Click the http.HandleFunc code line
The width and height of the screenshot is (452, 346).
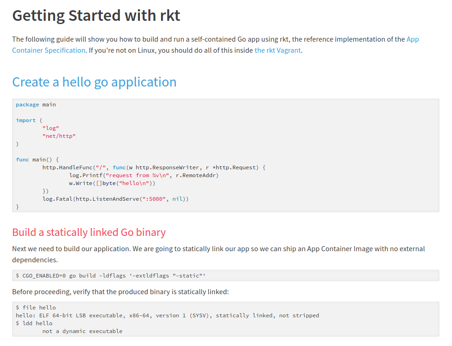(x=154, y=167)
